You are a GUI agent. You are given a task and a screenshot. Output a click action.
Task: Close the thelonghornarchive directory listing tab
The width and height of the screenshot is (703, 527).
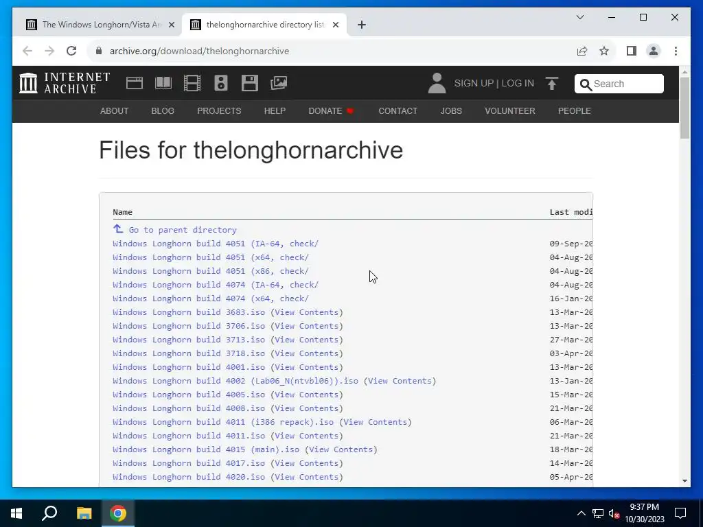(335, 25)
